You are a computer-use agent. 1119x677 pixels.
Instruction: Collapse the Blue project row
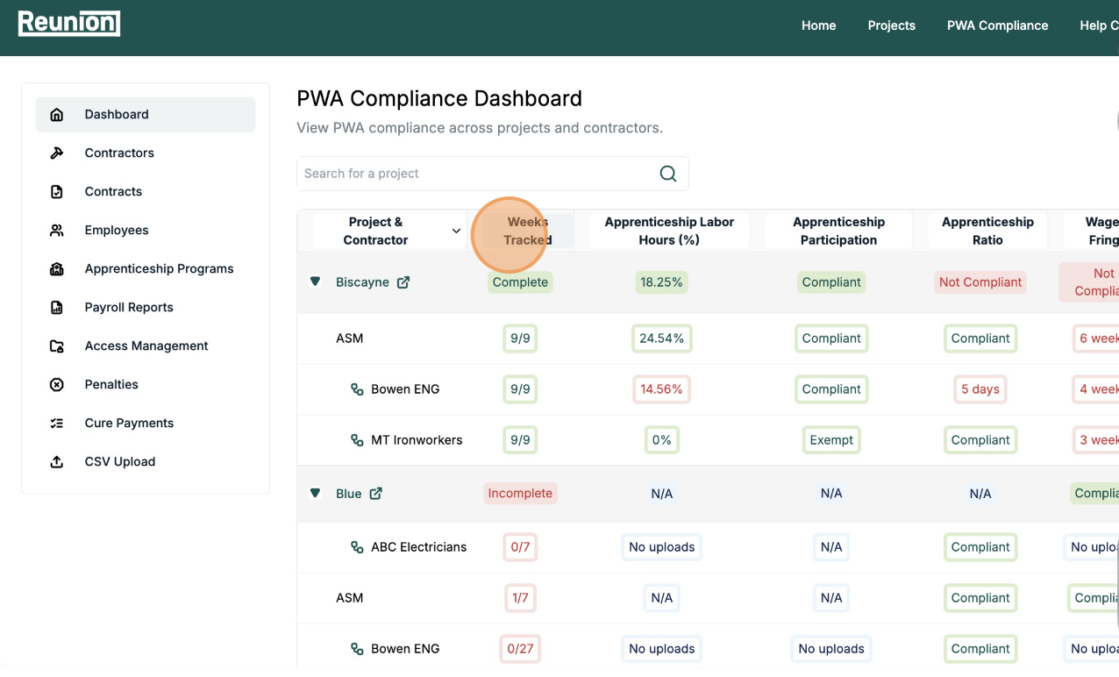coord(315,493)
